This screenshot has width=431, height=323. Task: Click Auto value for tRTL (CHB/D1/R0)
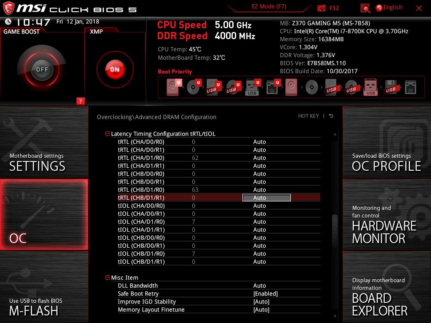click(x=259, y=190)
